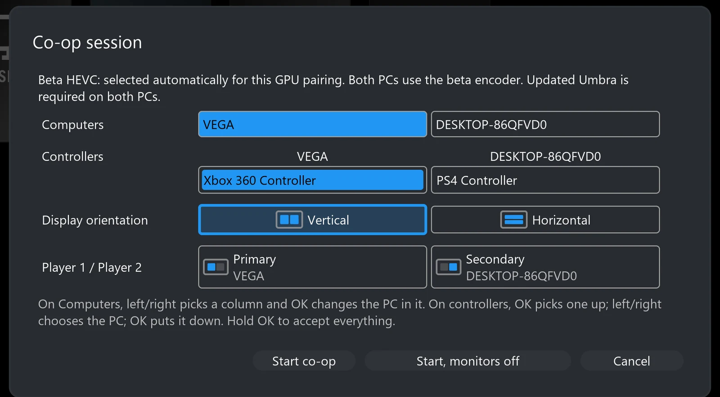Click the OK instructions help text

(350, 312)
